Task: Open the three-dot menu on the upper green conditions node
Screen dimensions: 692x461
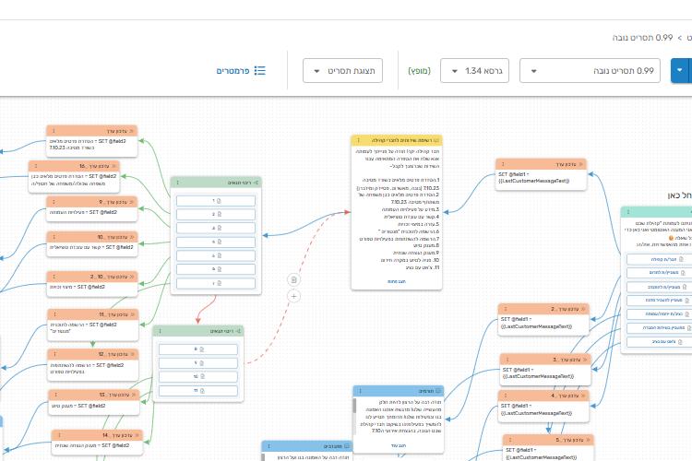Action: click(x=180, y=183)
